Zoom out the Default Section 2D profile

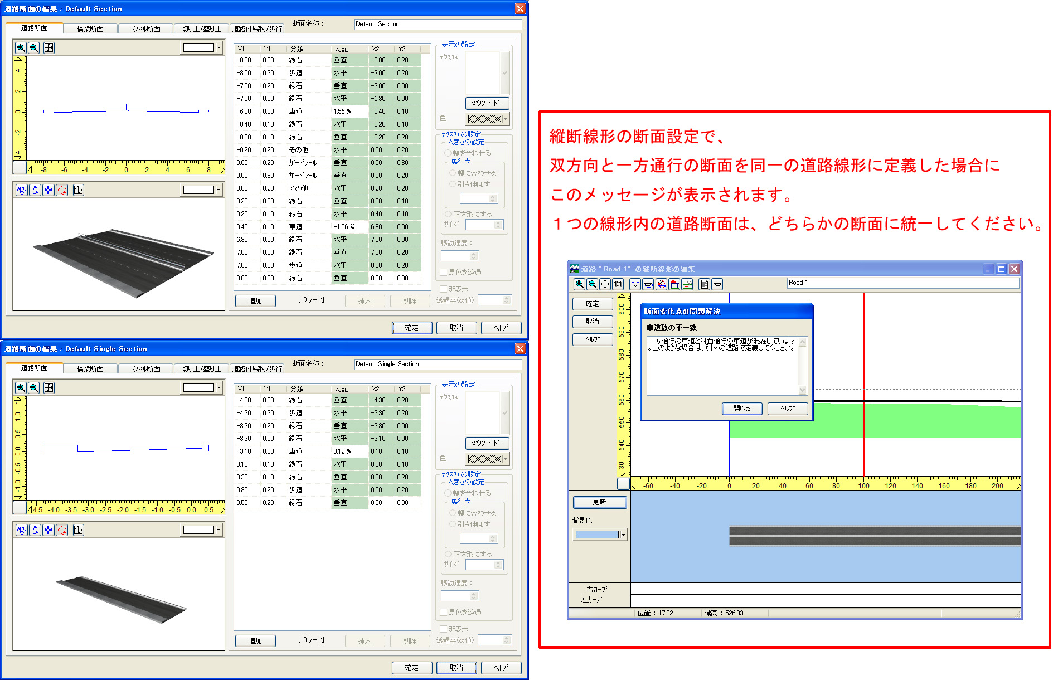[x=34, y=48]
